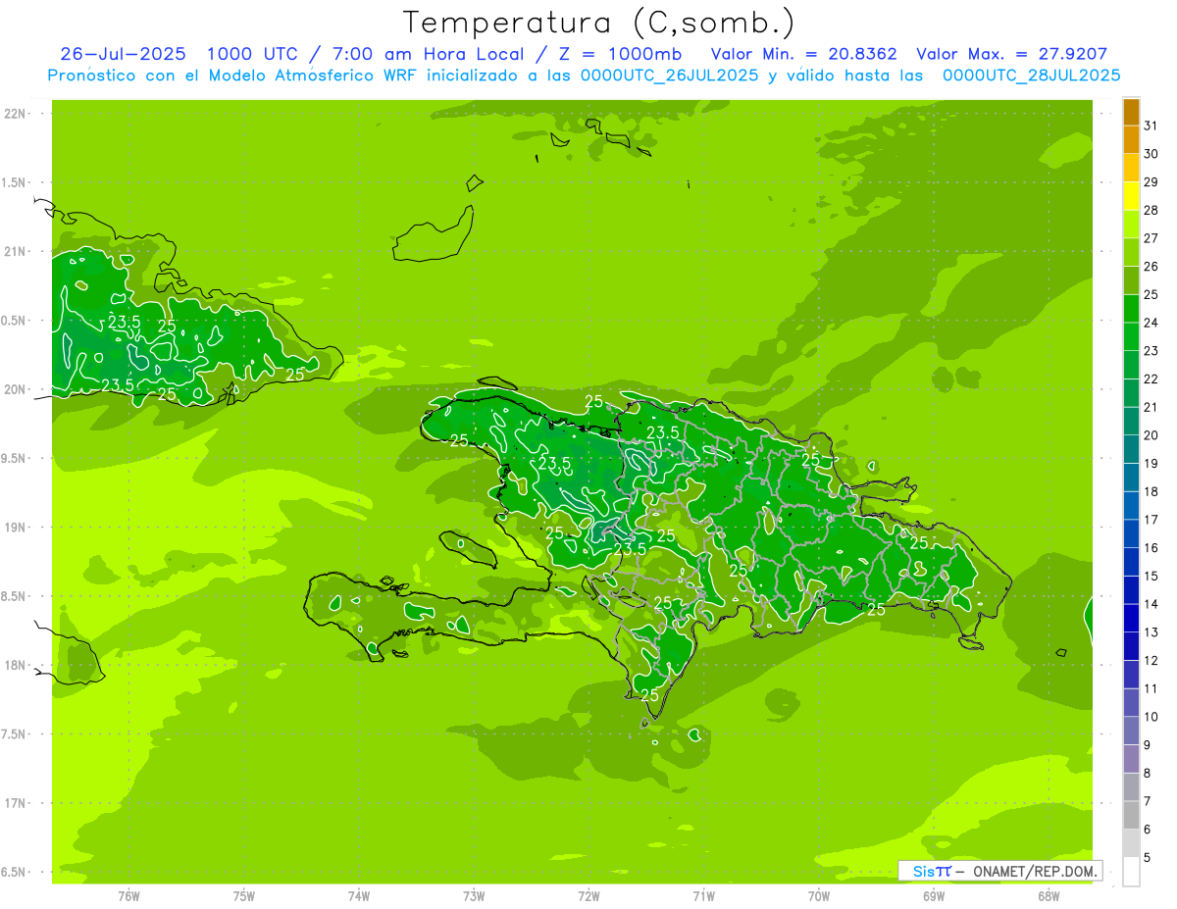Screen dimensions: 1177x909
Task: Click the 'ONAMET/REP.DOM.' credit label
Action: (1034, 871)
